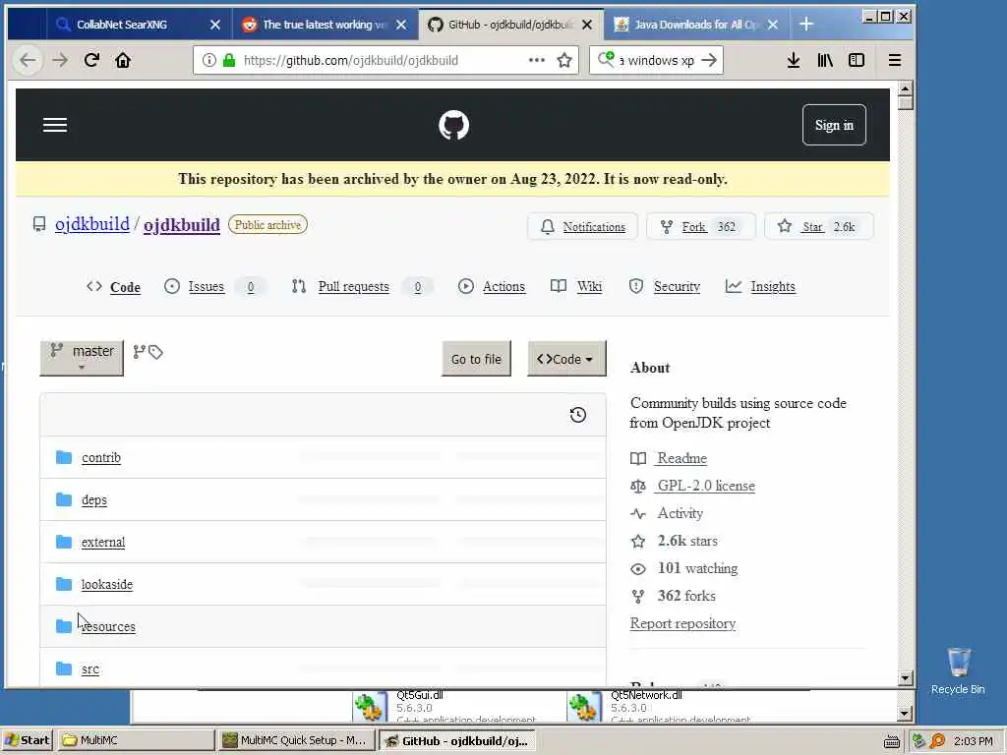Viewport: 1007px width, 755px height.
Task: Open the Recycle Bin on desktop
Action: [958, 670]
